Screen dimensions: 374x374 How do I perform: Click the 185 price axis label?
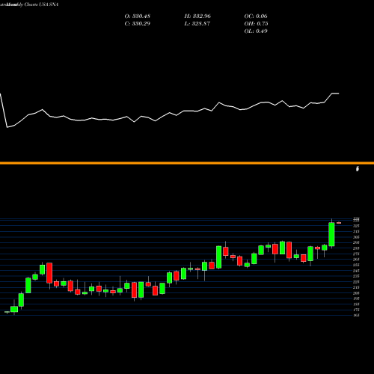click(x=356, y=304)
